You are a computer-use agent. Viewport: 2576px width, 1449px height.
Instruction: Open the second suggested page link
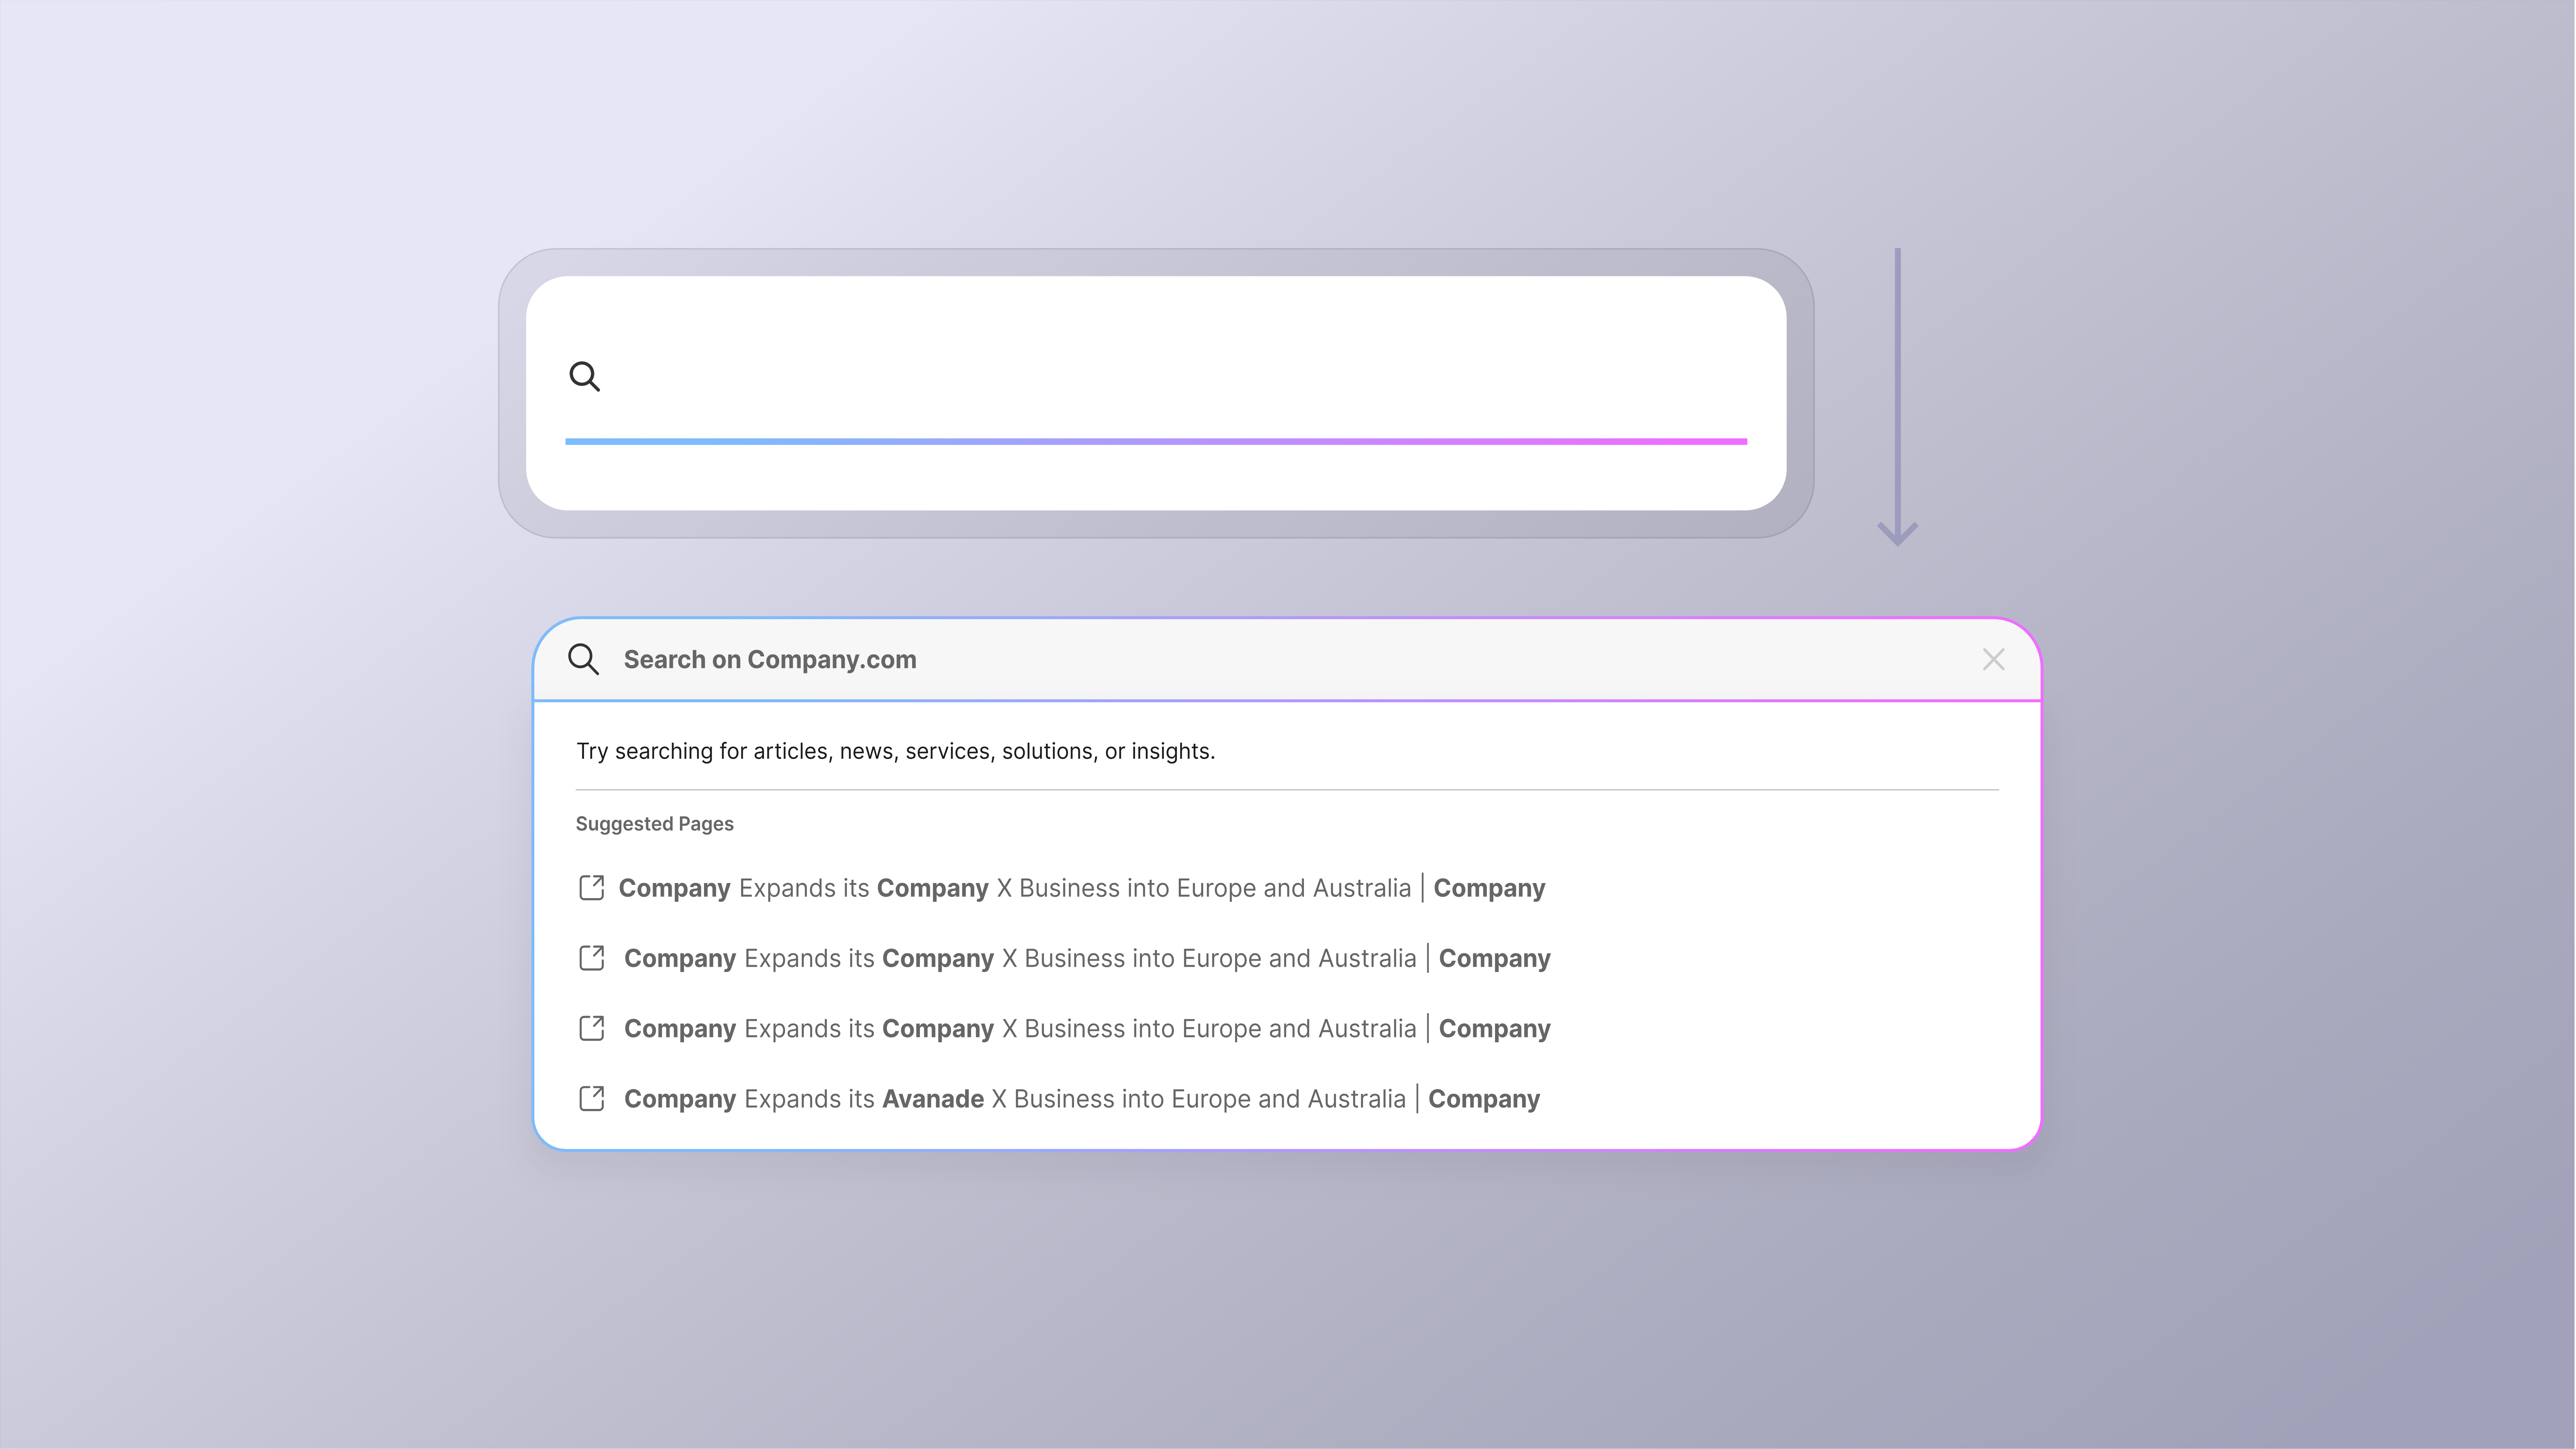click(1086, 958)
